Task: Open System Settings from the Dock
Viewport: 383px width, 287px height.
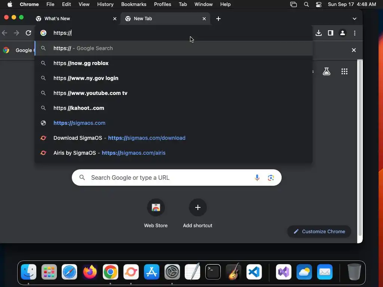Action: (172, 272)
